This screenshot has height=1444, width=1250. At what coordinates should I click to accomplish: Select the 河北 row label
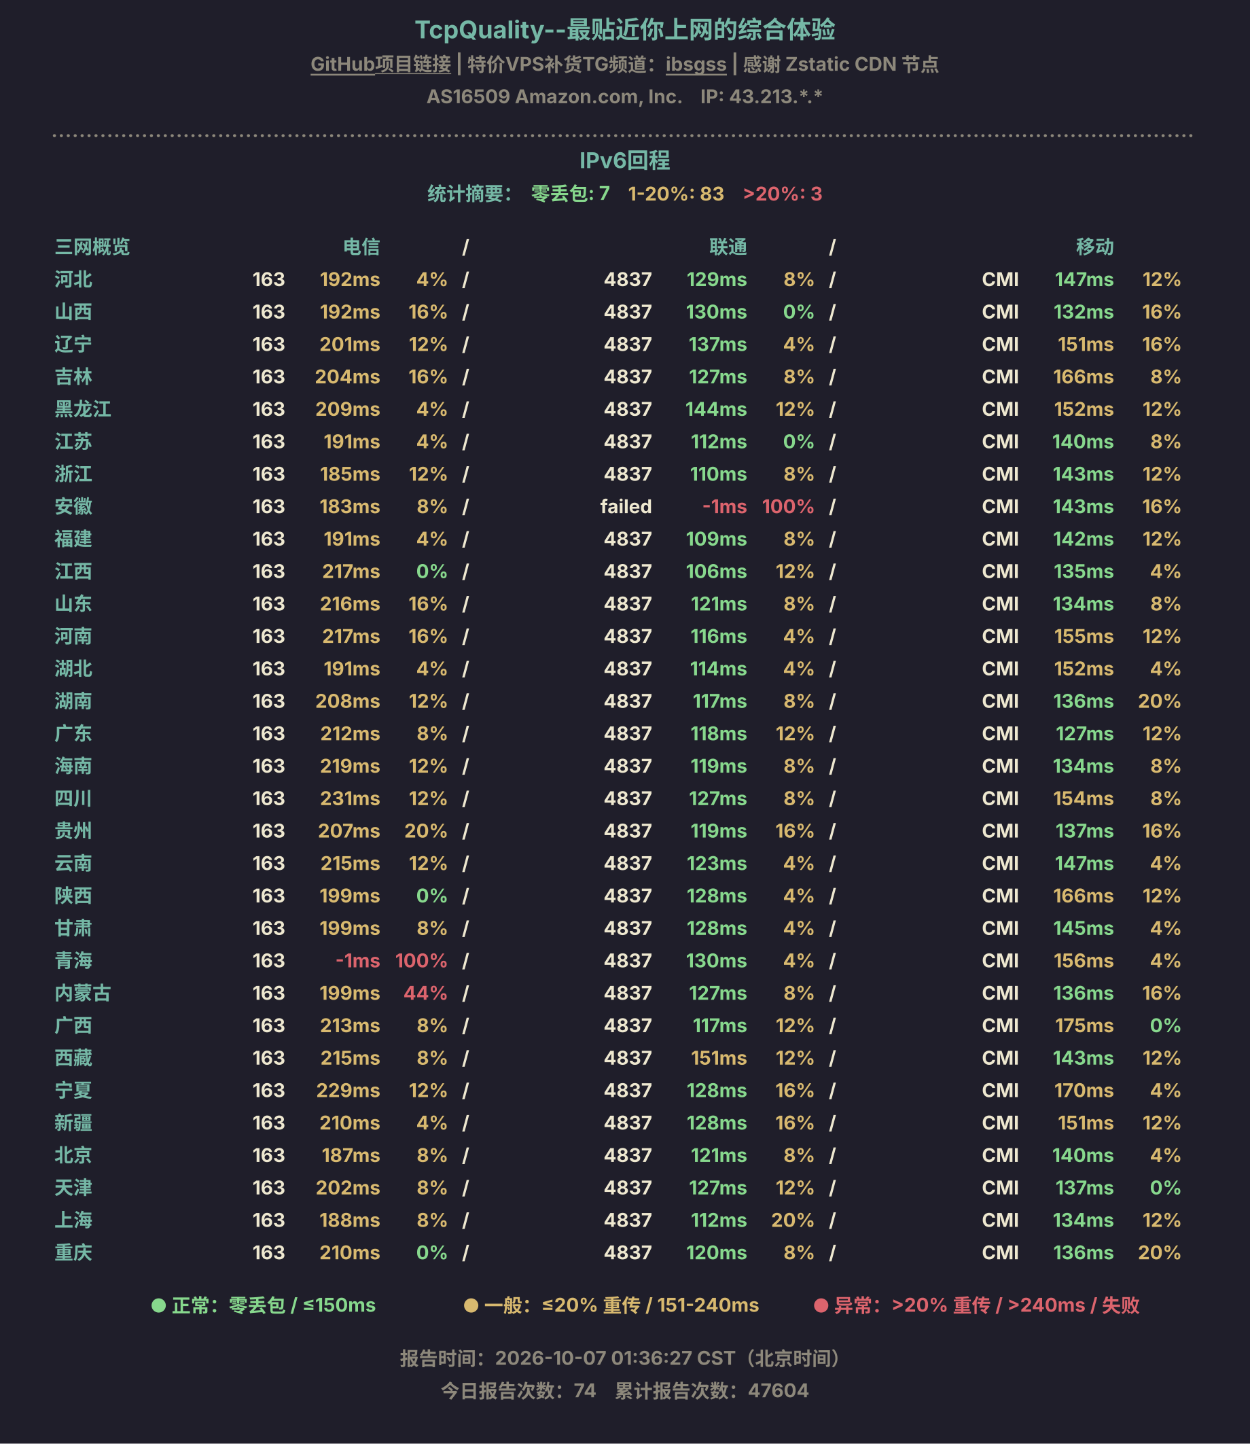coord(73,280)
